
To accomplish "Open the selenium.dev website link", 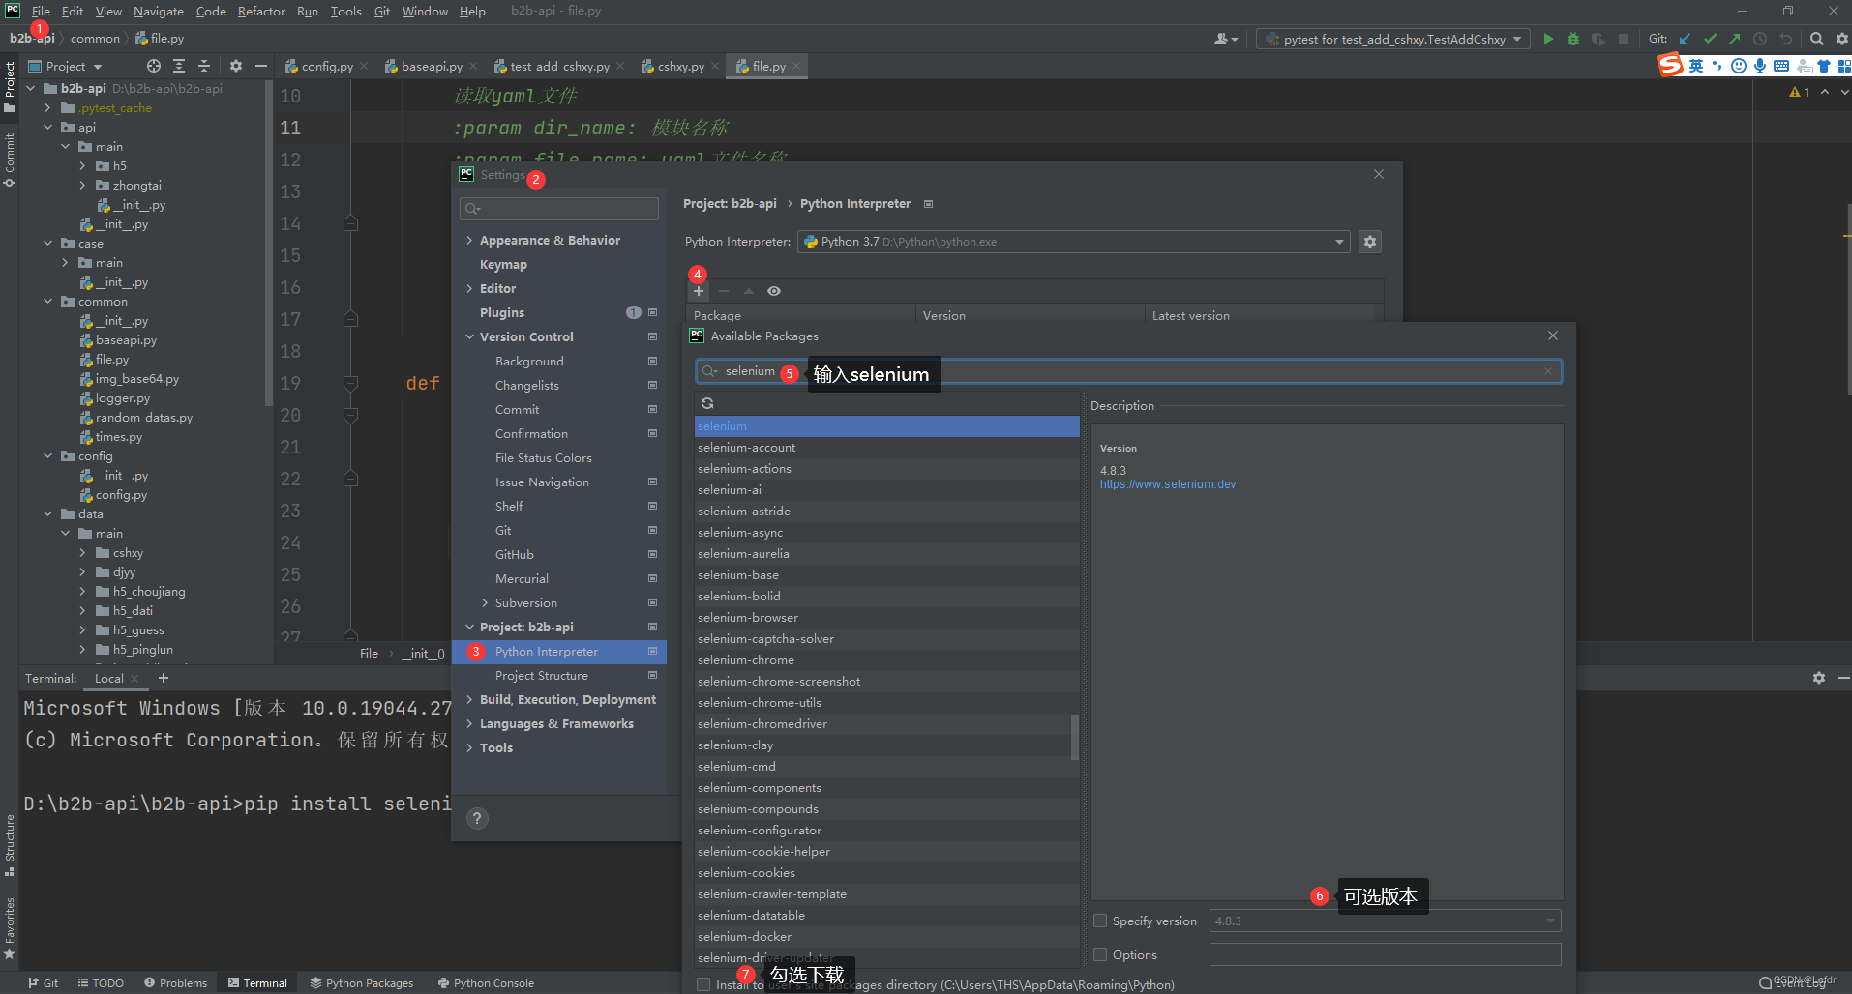I will (1167, 484).
